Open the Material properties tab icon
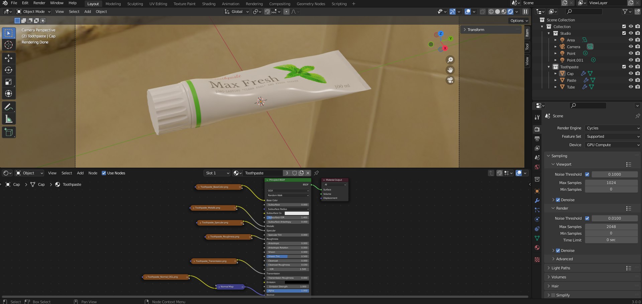The height and width of the screenshot is (304, 642). tap(537, 247)
